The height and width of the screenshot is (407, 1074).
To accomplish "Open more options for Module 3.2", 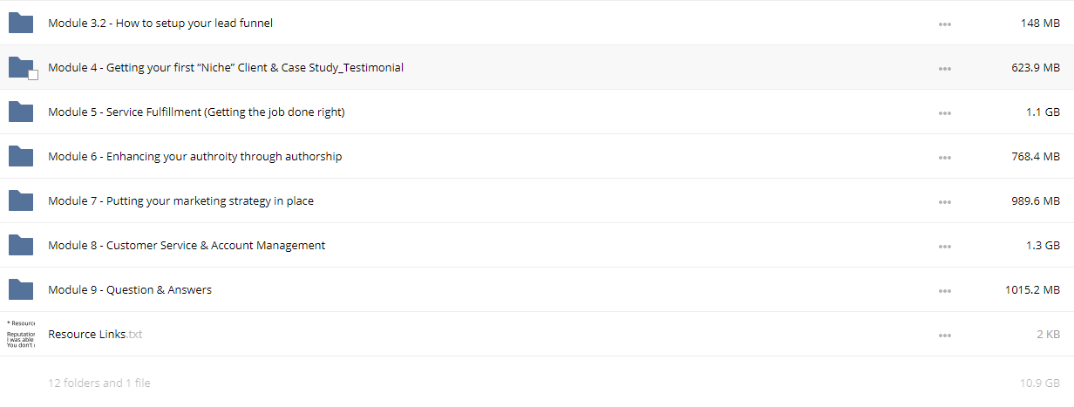I will click(x=944, y=24).
